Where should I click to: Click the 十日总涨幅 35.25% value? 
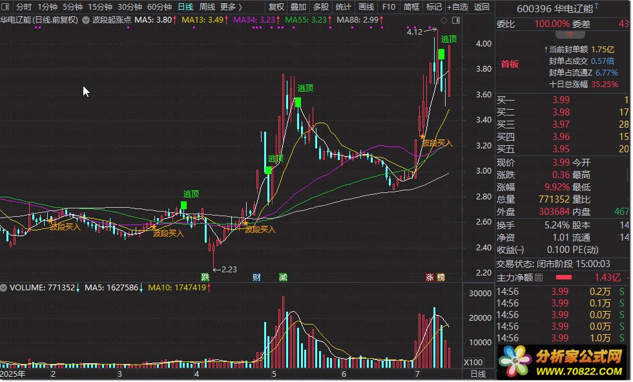click(605, 85)
